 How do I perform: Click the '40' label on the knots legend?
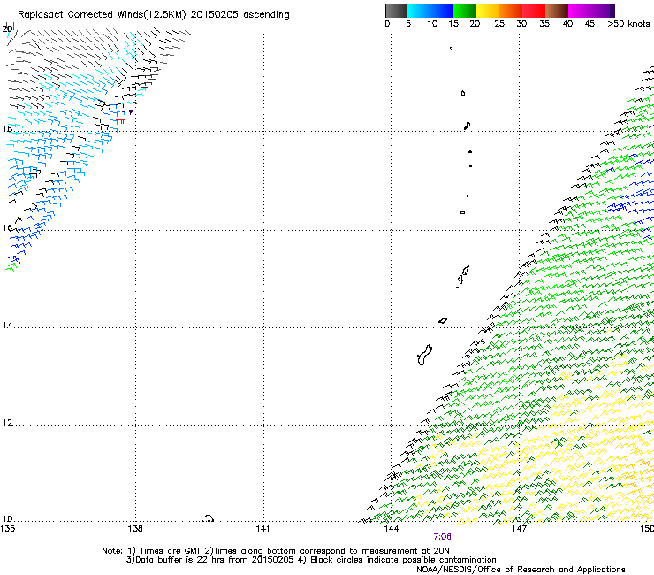[x=567, y=24]
